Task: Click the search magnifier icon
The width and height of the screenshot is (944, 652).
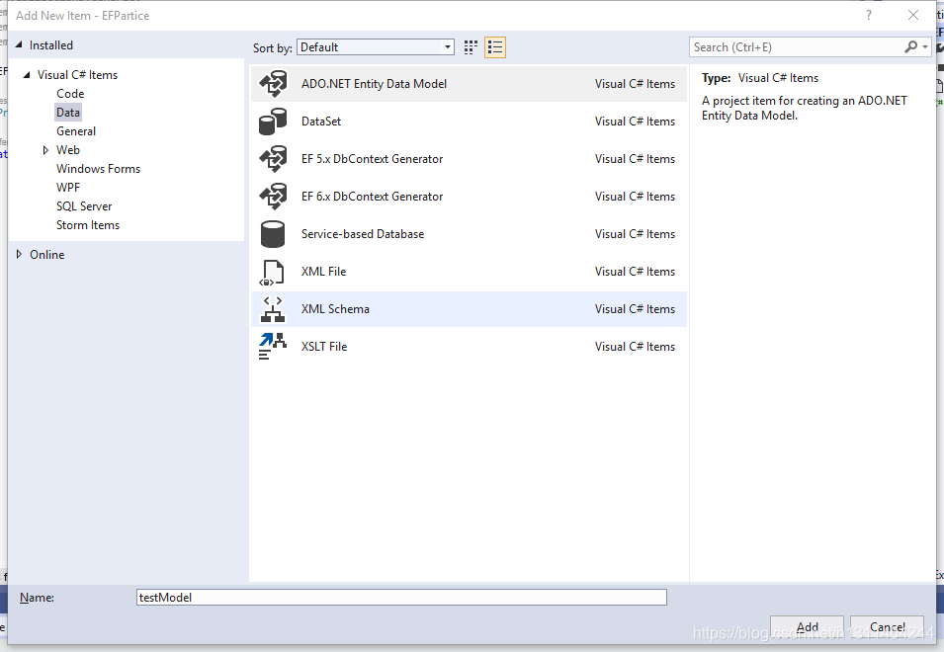Action: pos(911,46)
